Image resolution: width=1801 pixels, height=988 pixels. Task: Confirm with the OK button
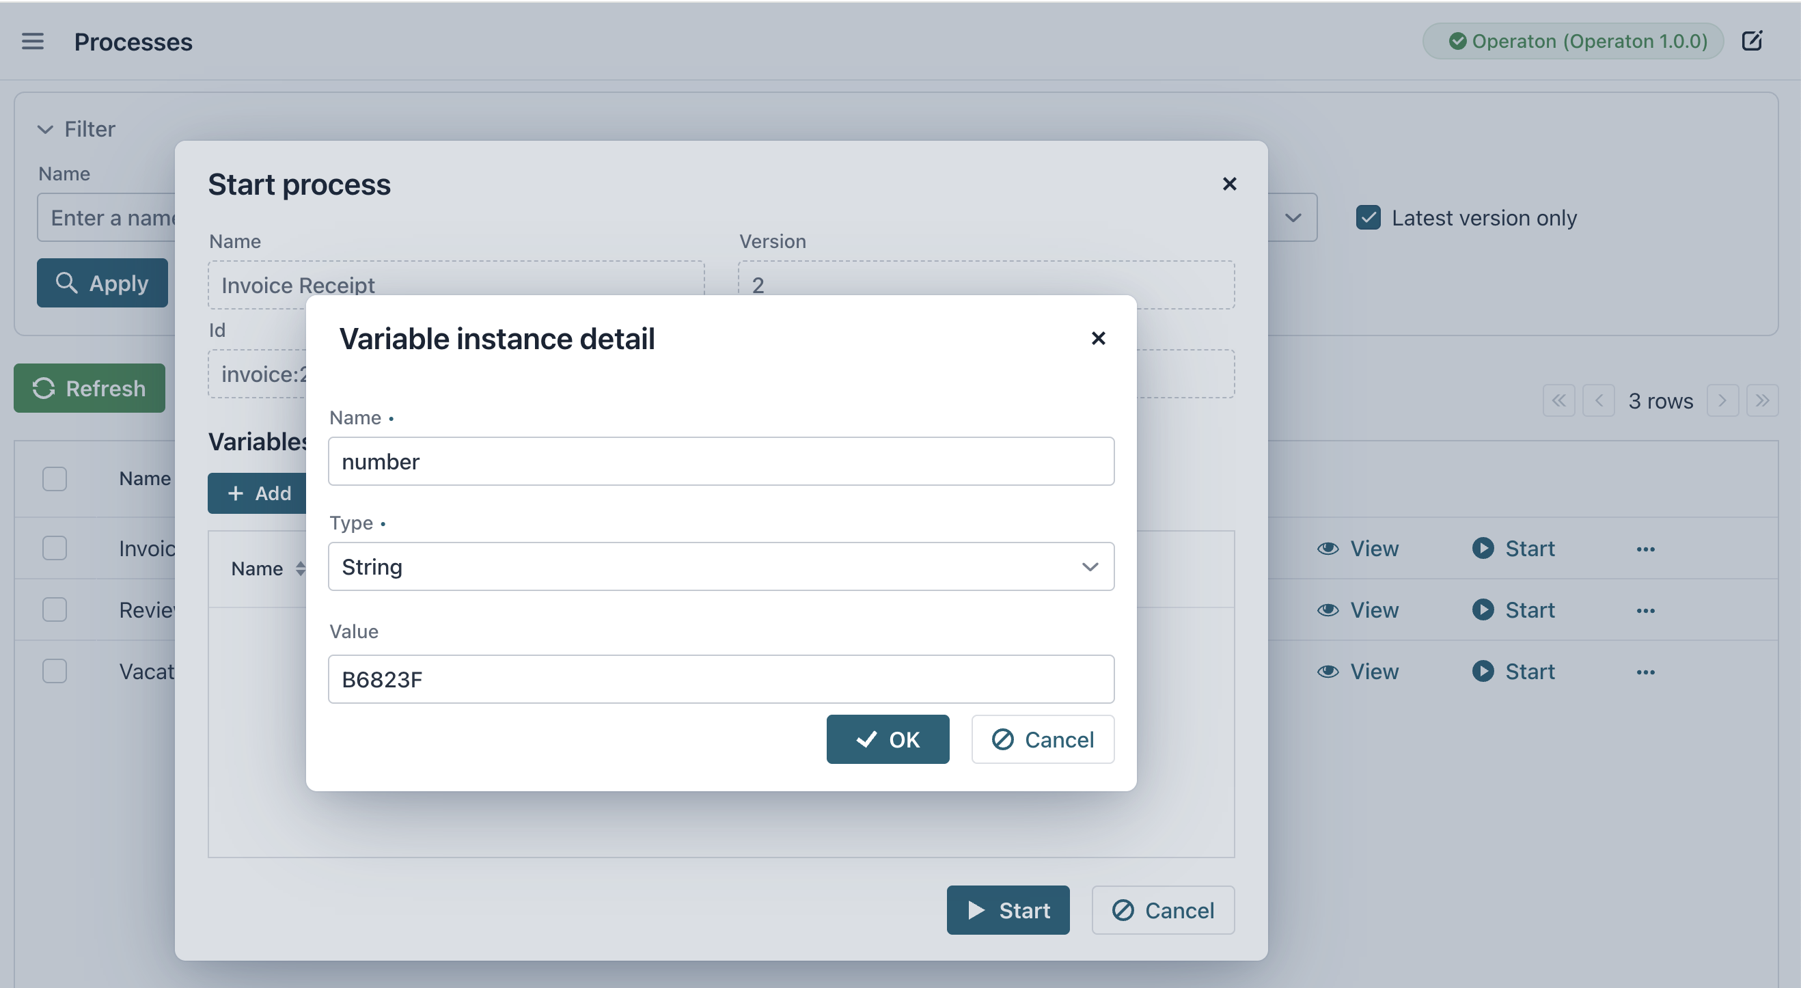[888, 739]
